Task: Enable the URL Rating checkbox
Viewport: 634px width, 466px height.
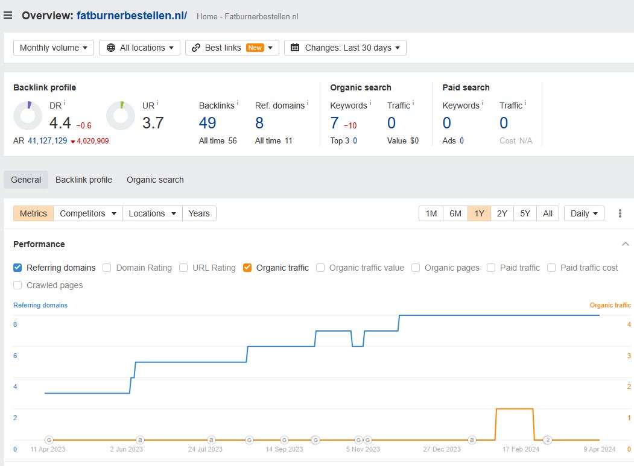Action: pos(183,268)
